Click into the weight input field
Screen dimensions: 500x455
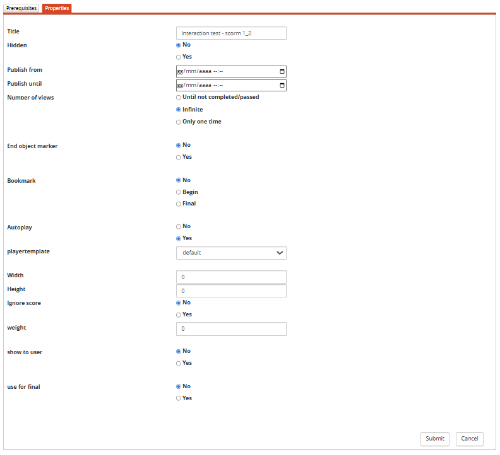pyautogui.click(x=231, y=329)
